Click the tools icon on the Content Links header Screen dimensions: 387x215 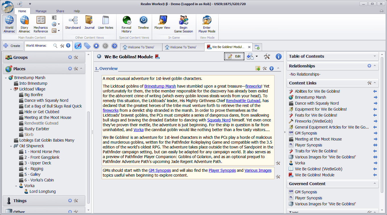point(369,83)
